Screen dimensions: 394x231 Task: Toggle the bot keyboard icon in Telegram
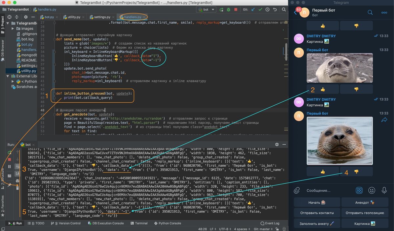359,190
